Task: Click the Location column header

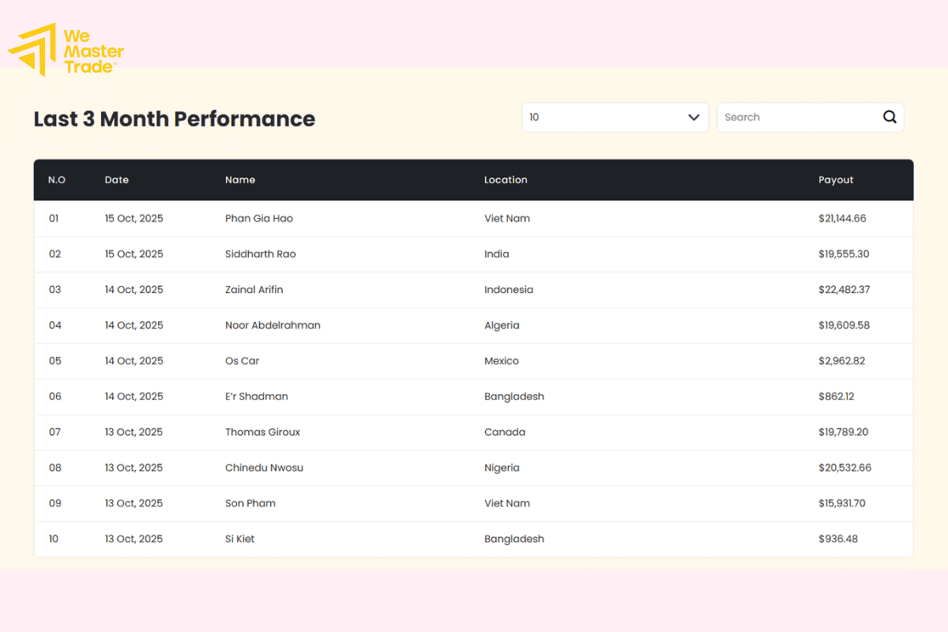Action: click(x=506, y=180)
